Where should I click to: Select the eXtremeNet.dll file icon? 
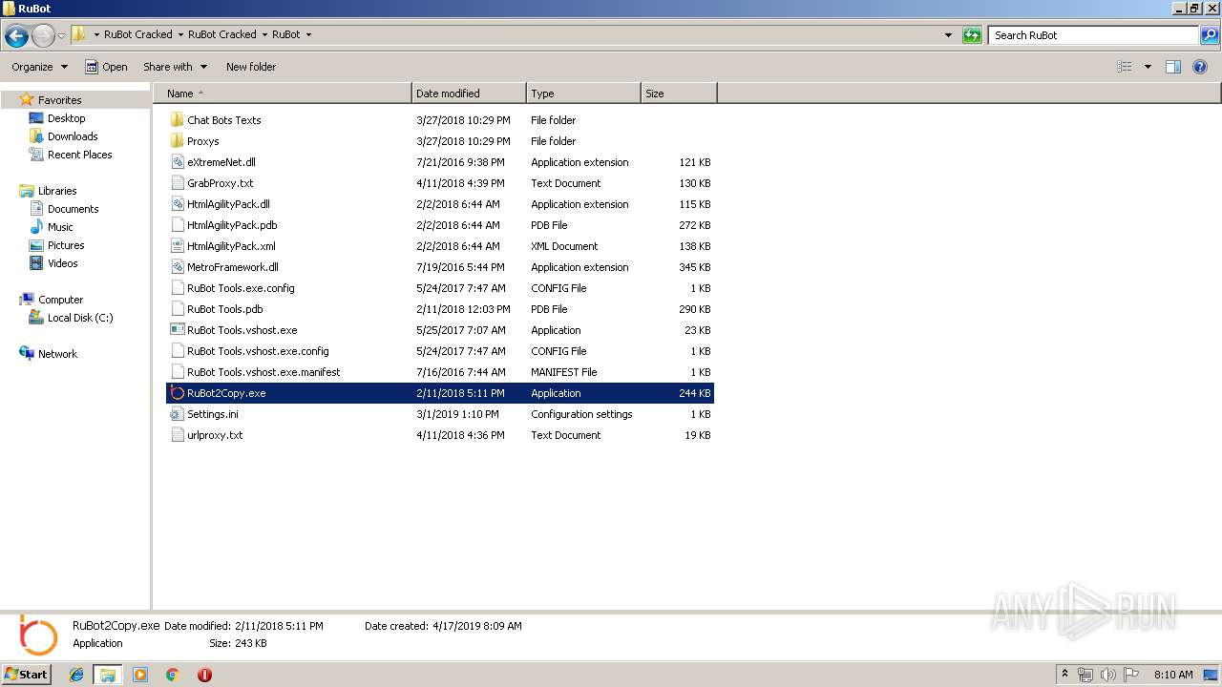(177, 162)
